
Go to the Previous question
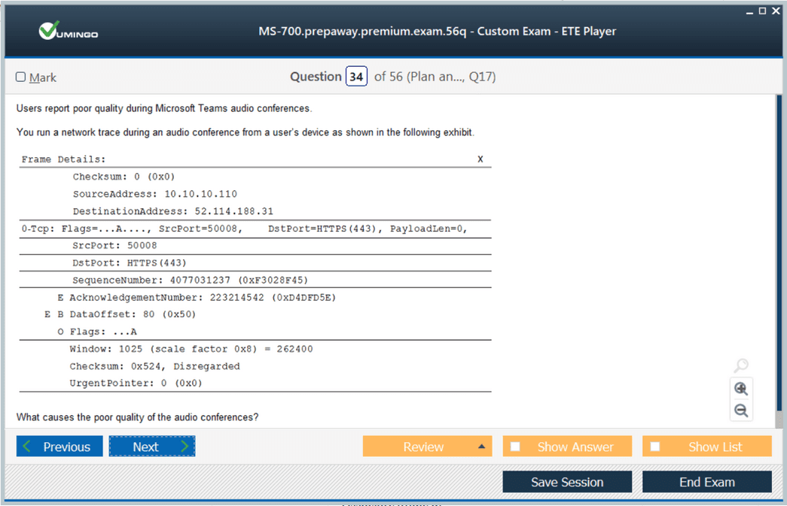(59, 447)
